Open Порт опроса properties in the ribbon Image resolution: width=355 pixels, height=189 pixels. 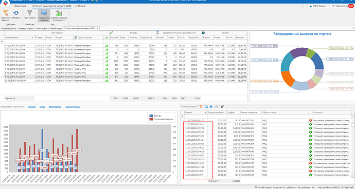(29, 15)
